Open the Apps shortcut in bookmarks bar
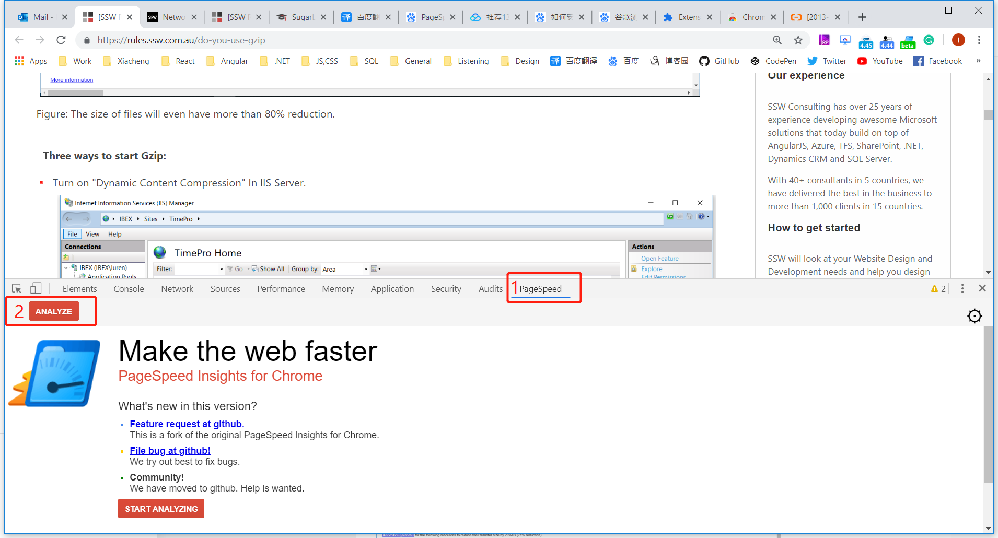 click(x=31, y=61)
